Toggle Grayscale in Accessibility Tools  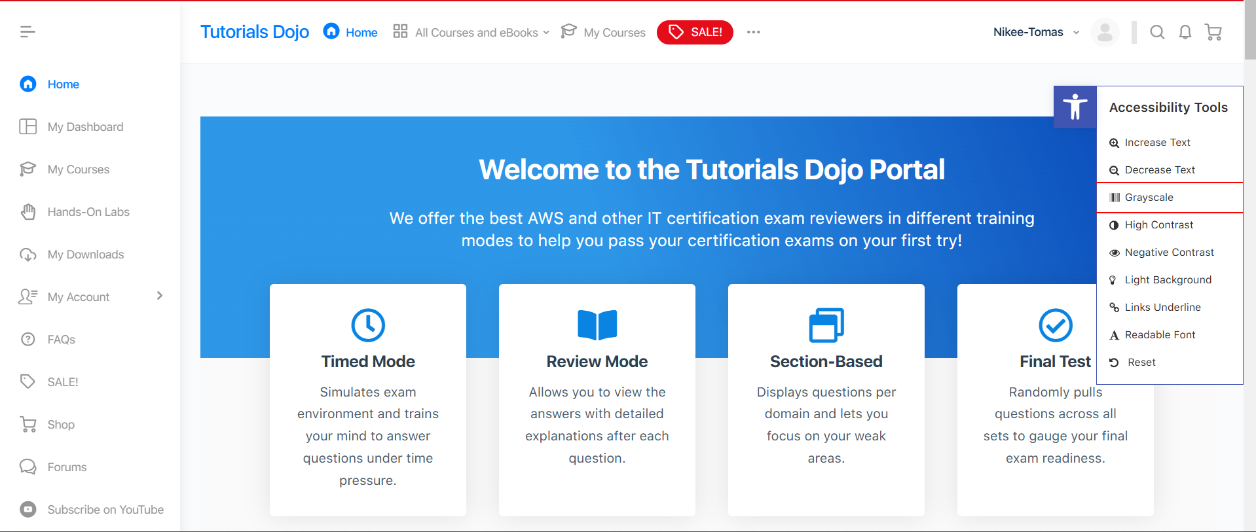(1149, 198)
